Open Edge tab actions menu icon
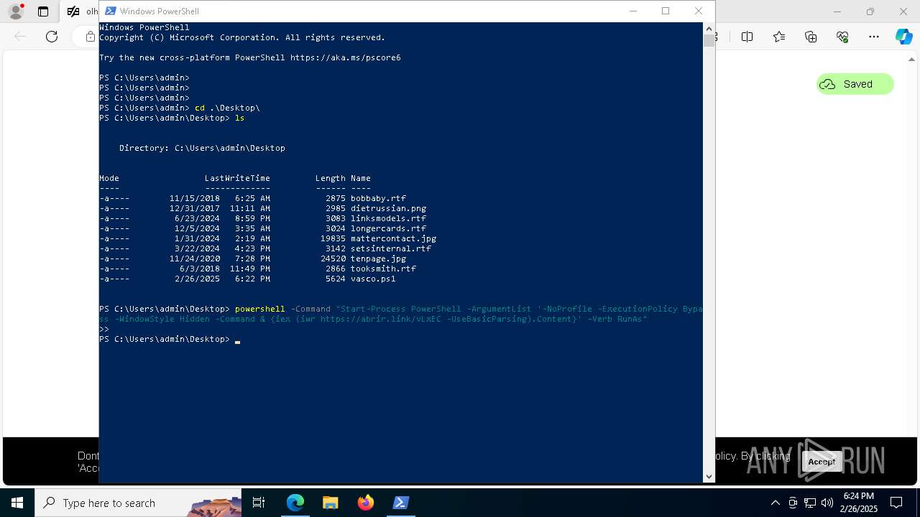Screen dimensions: 920x517 [43, 11]
